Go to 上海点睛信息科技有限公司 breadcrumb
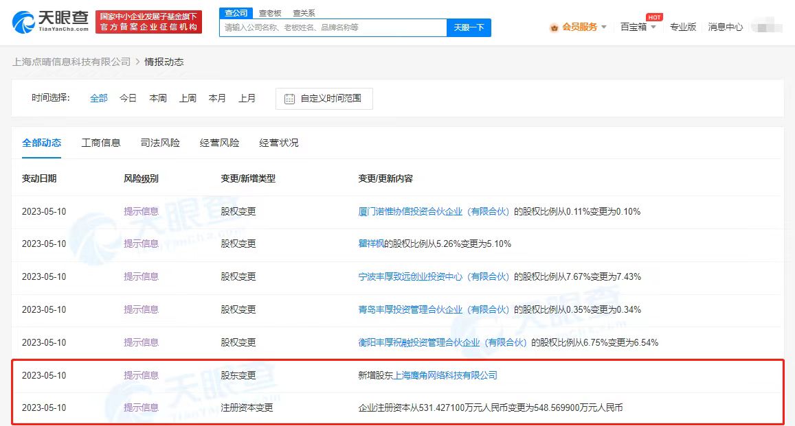795x426 pixels. (x=71, y=62)
